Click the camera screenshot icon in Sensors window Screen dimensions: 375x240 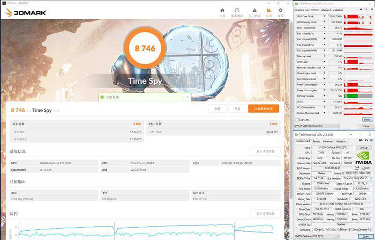pyautogui.click(x=360, y=10)
